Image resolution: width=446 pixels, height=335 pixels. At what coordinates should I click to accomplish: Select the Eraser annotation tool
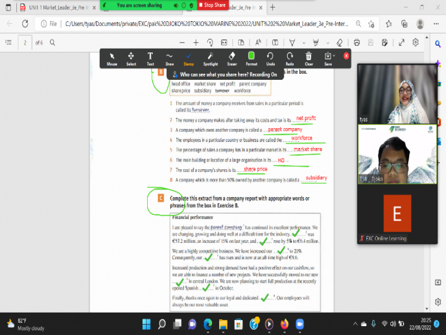click(x=231, y=58)
